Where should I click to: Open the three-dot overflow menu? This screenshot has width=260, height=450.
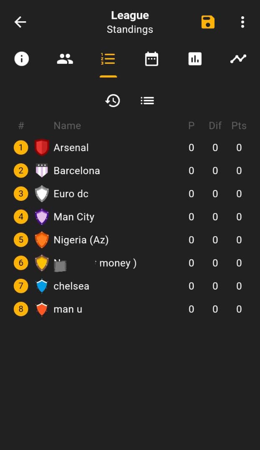(242, 22)
